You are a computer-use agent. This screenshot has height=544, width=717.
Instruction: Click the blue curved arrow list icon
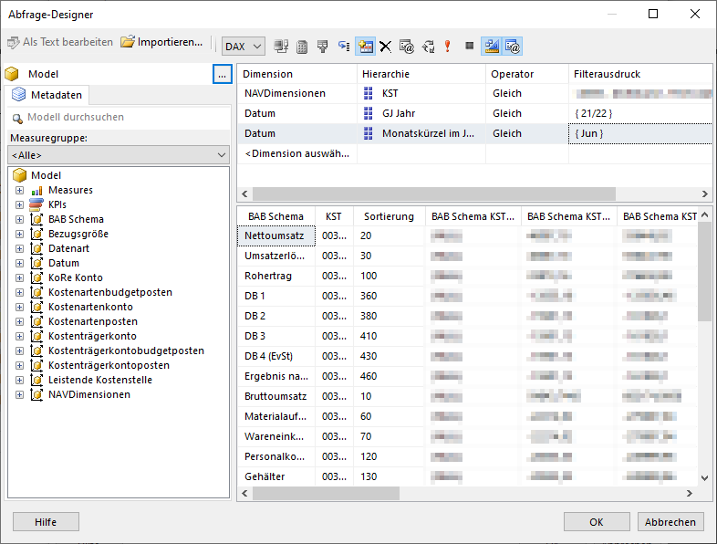click(x=344, y=46)
